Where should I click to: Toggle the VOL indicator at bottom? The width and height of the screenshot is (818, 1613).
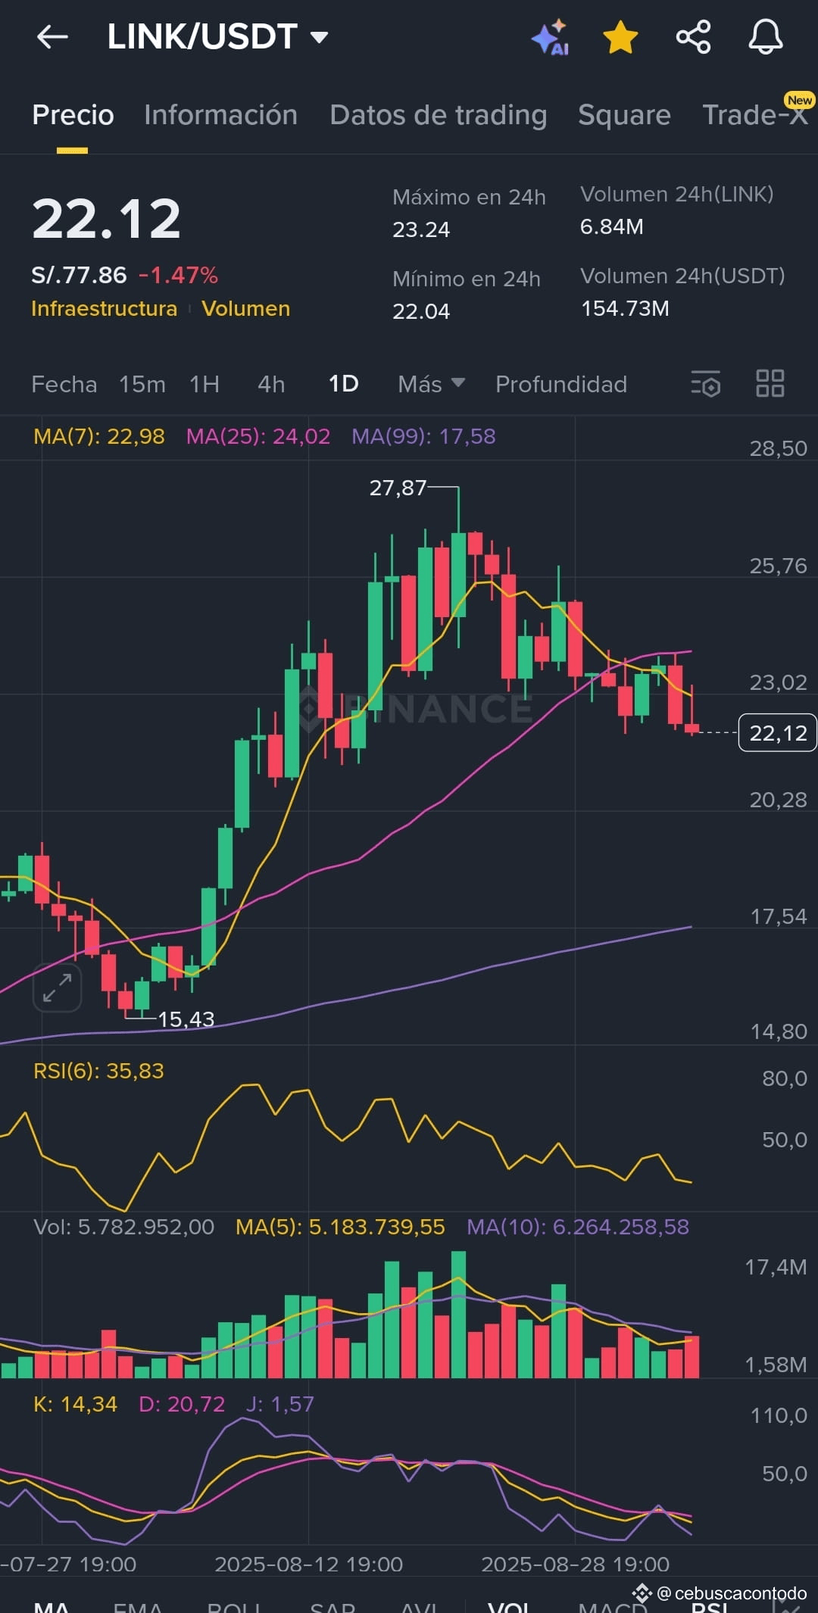[509, 1605]
